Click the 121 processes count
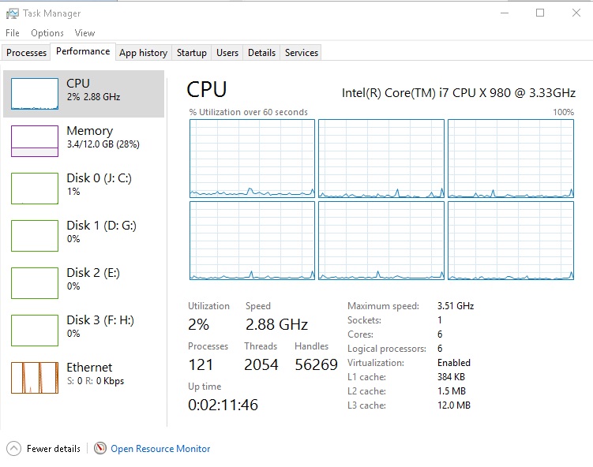The width and height of the screenshot is (593, 467). coord(201,364)
